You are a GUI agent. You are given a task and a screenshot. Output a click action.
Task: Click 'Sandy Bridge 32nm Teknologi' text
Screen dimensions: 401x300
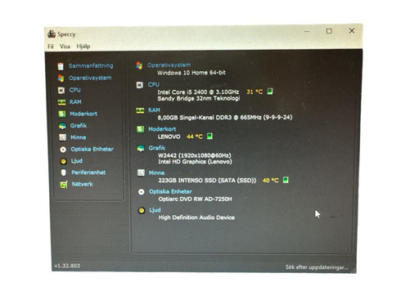click(x=199, y=99)
